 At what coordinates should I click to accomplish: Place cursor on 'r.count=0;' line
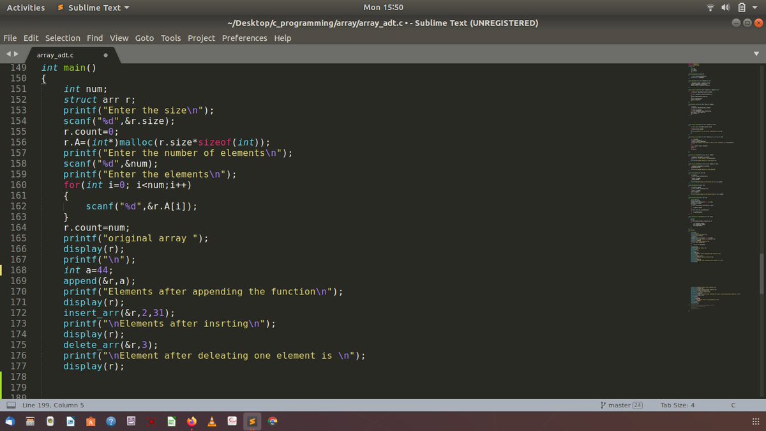[x=91, y=132]
